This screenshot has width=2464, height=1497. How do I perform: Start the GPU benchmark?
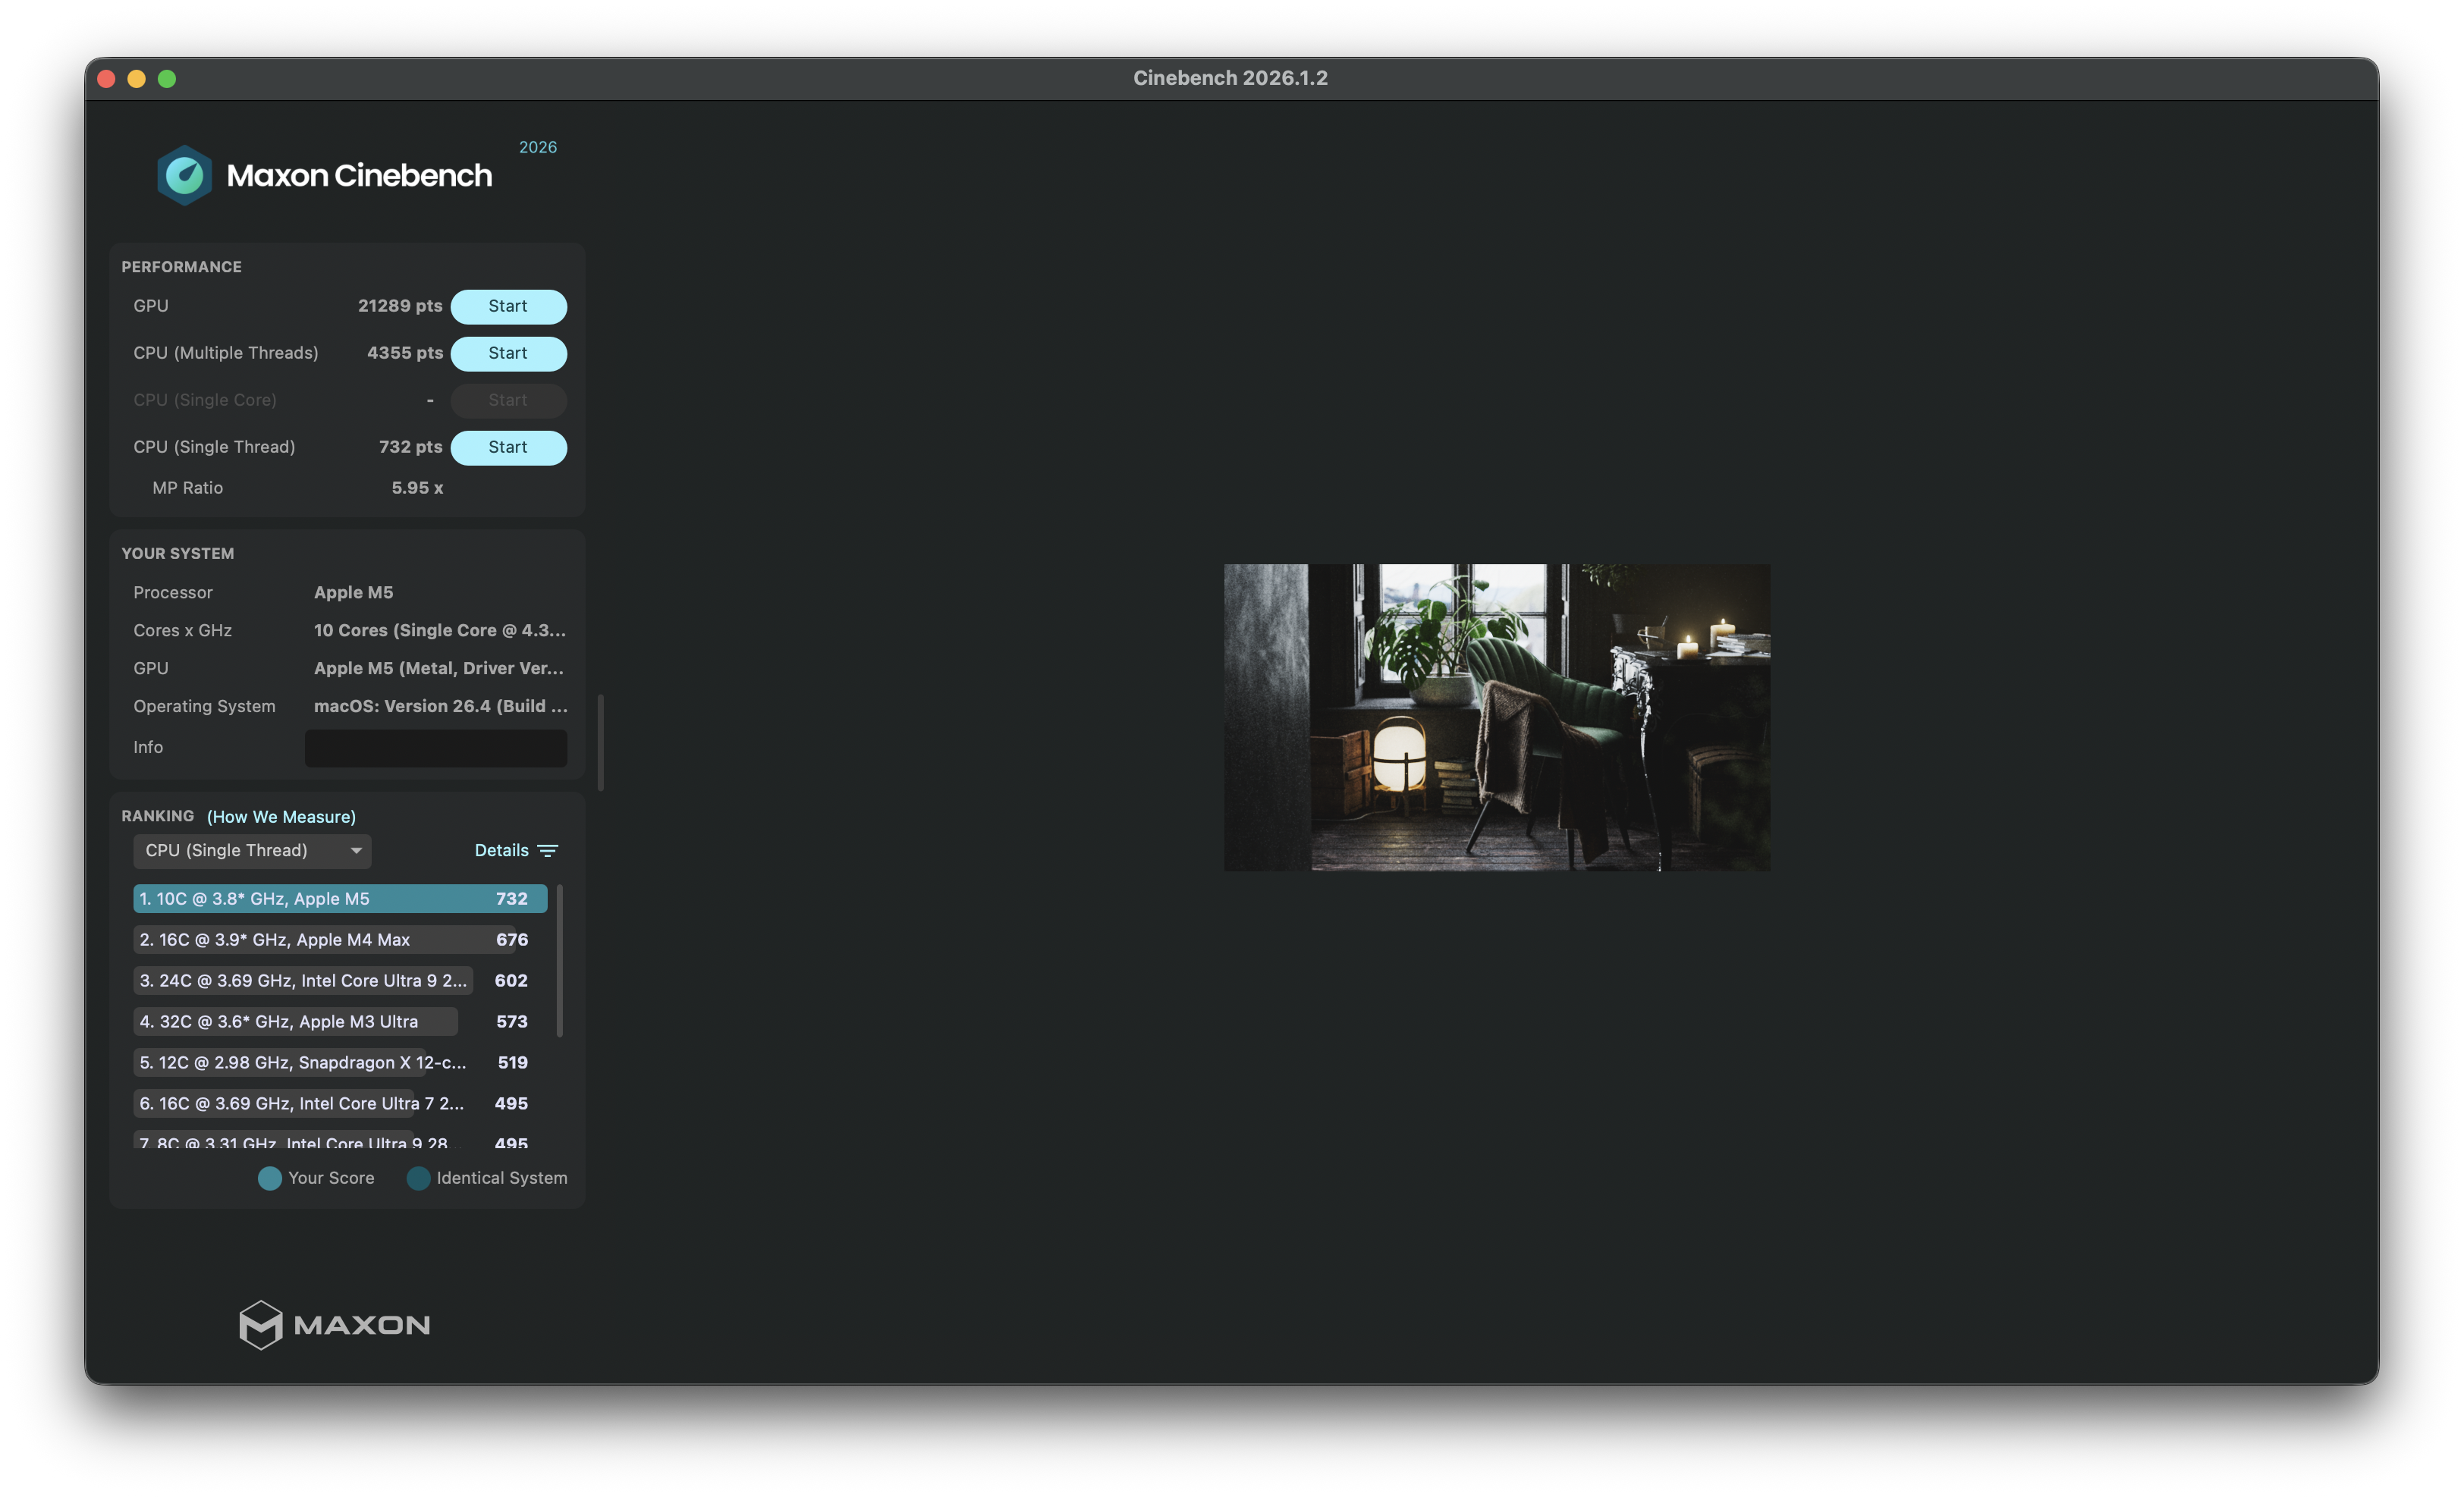coord(508,307)
